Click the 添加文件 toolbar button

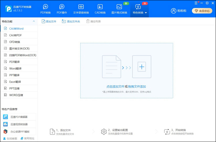[49, 22]
